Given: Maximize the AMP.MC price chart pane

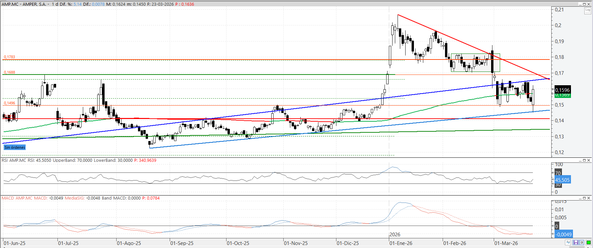Looking at the screenshot, I should 584,4.
